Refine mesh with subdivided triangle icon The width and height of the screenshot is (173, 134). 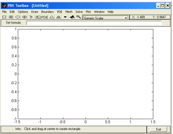(59, 17)
